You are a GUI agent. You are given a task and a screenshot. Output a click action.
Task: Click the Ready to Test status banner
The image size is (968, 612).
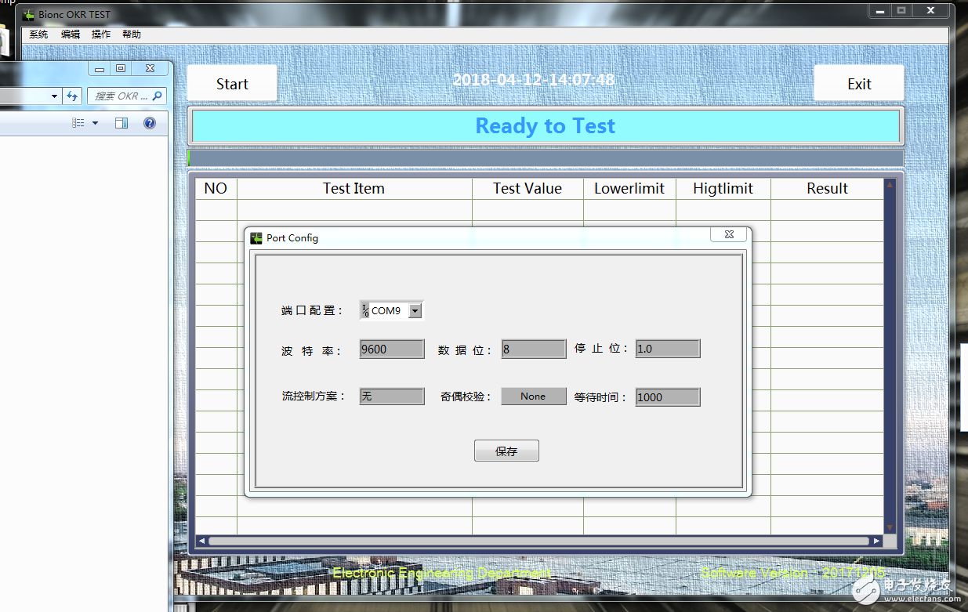click(x=546, y=126)
